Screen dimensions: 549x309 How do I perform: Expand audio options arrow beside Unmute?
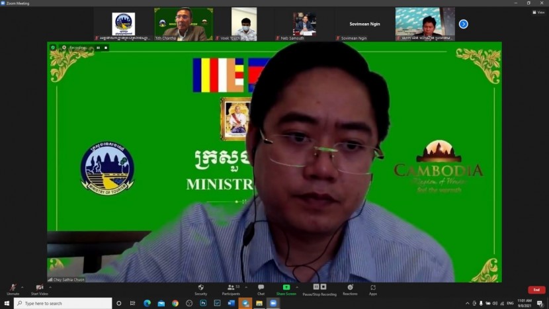pyautogui.click(x=22, y=287)
